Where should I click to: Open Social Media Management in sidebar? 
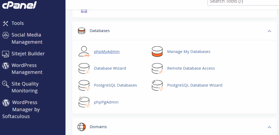27,38
